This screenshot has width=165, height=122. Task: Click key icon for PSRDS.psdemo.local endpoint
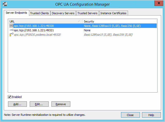[11, 34]
